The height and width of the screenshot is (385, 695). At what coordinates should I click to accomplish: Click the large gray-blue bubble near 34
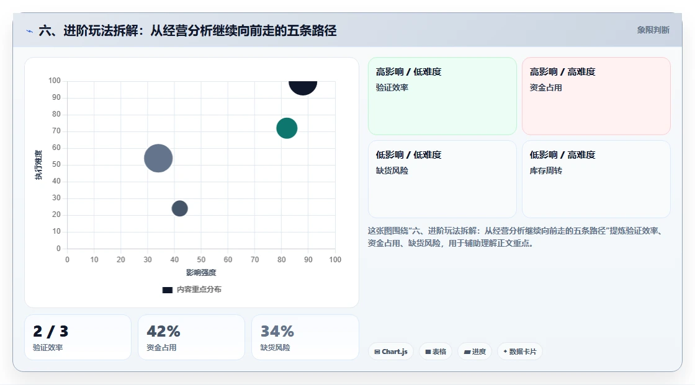158,158
